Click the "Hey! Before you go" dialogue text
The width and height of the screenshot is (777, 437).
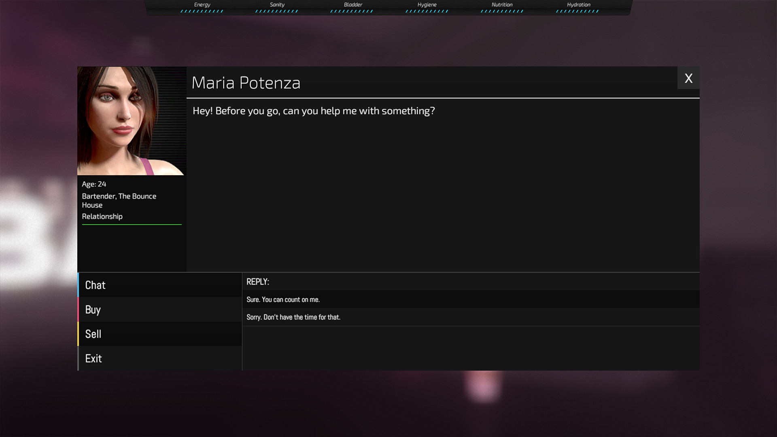pos(313,111)
